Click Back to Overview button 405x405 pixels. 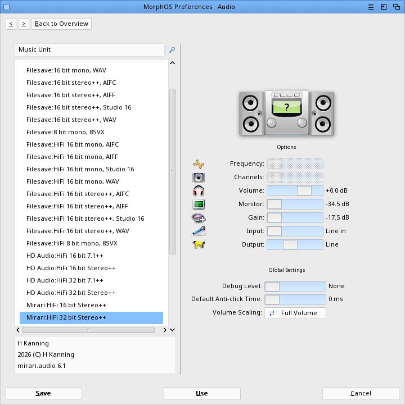click(62, 24)
